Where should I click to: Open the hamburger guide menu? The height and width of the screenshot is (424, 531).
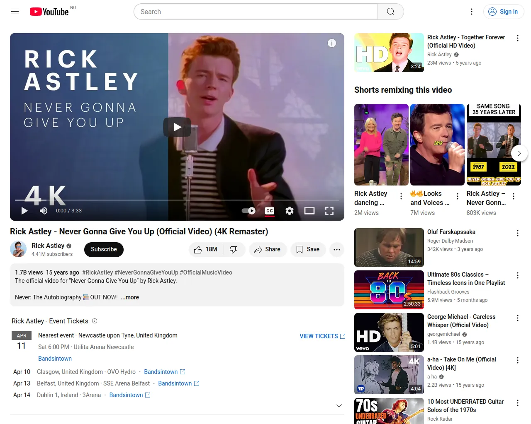click(x=15, y=12)
